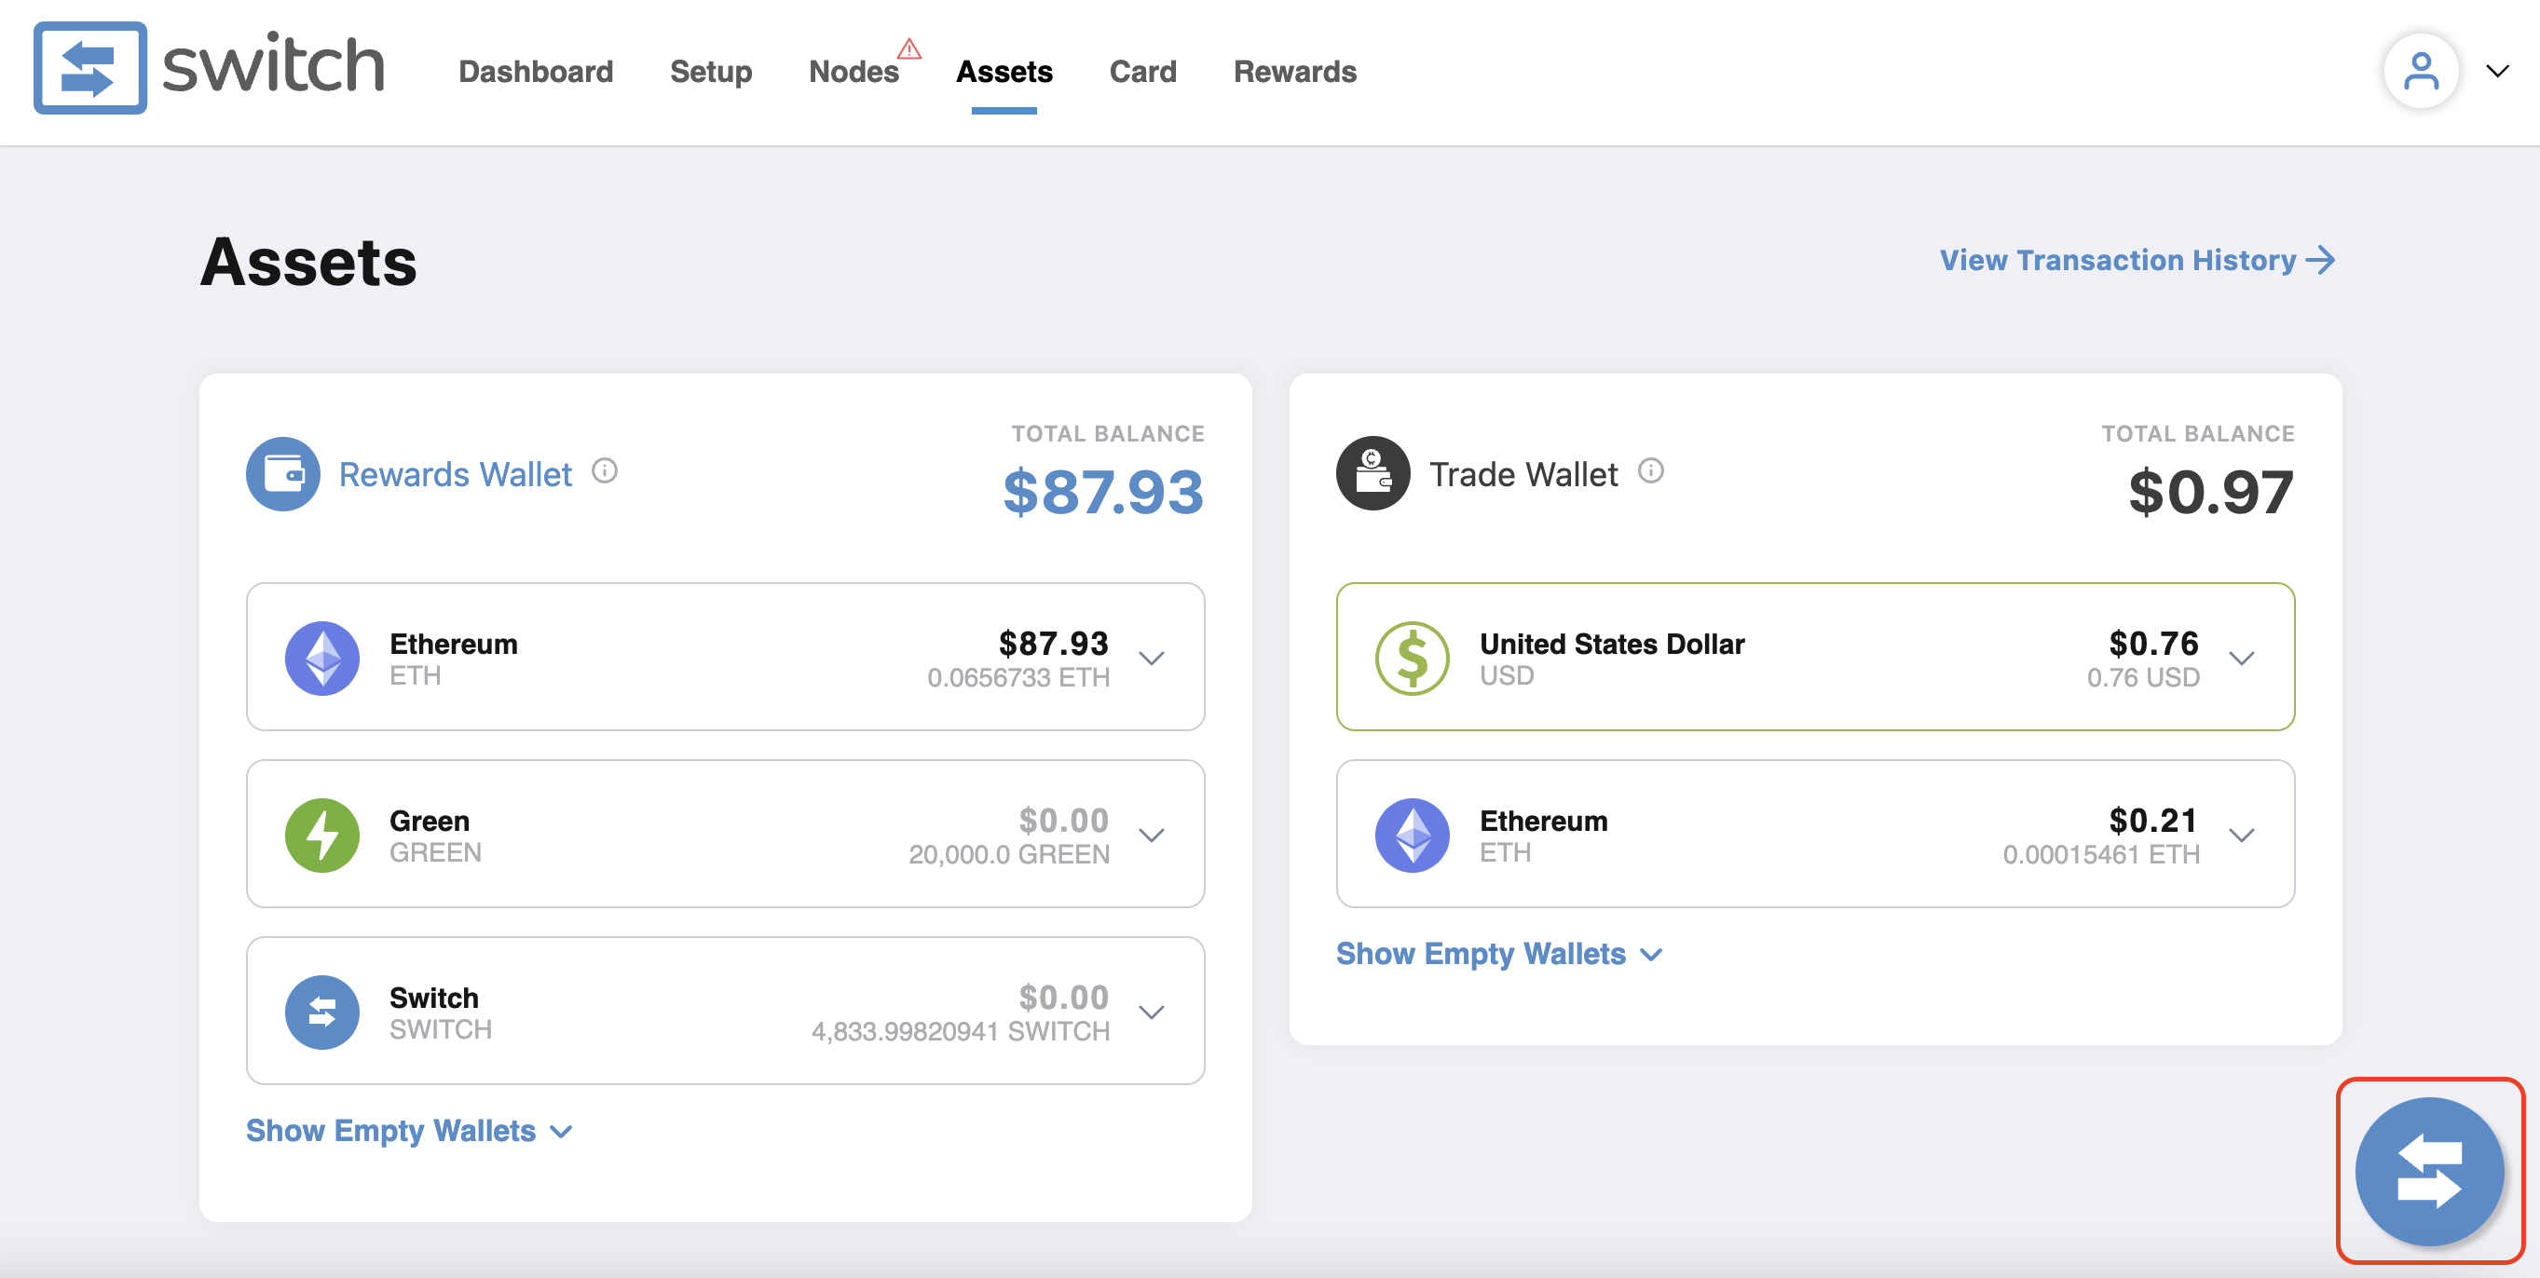
Task: Click the Assets page heading
Action: [308, 262]
